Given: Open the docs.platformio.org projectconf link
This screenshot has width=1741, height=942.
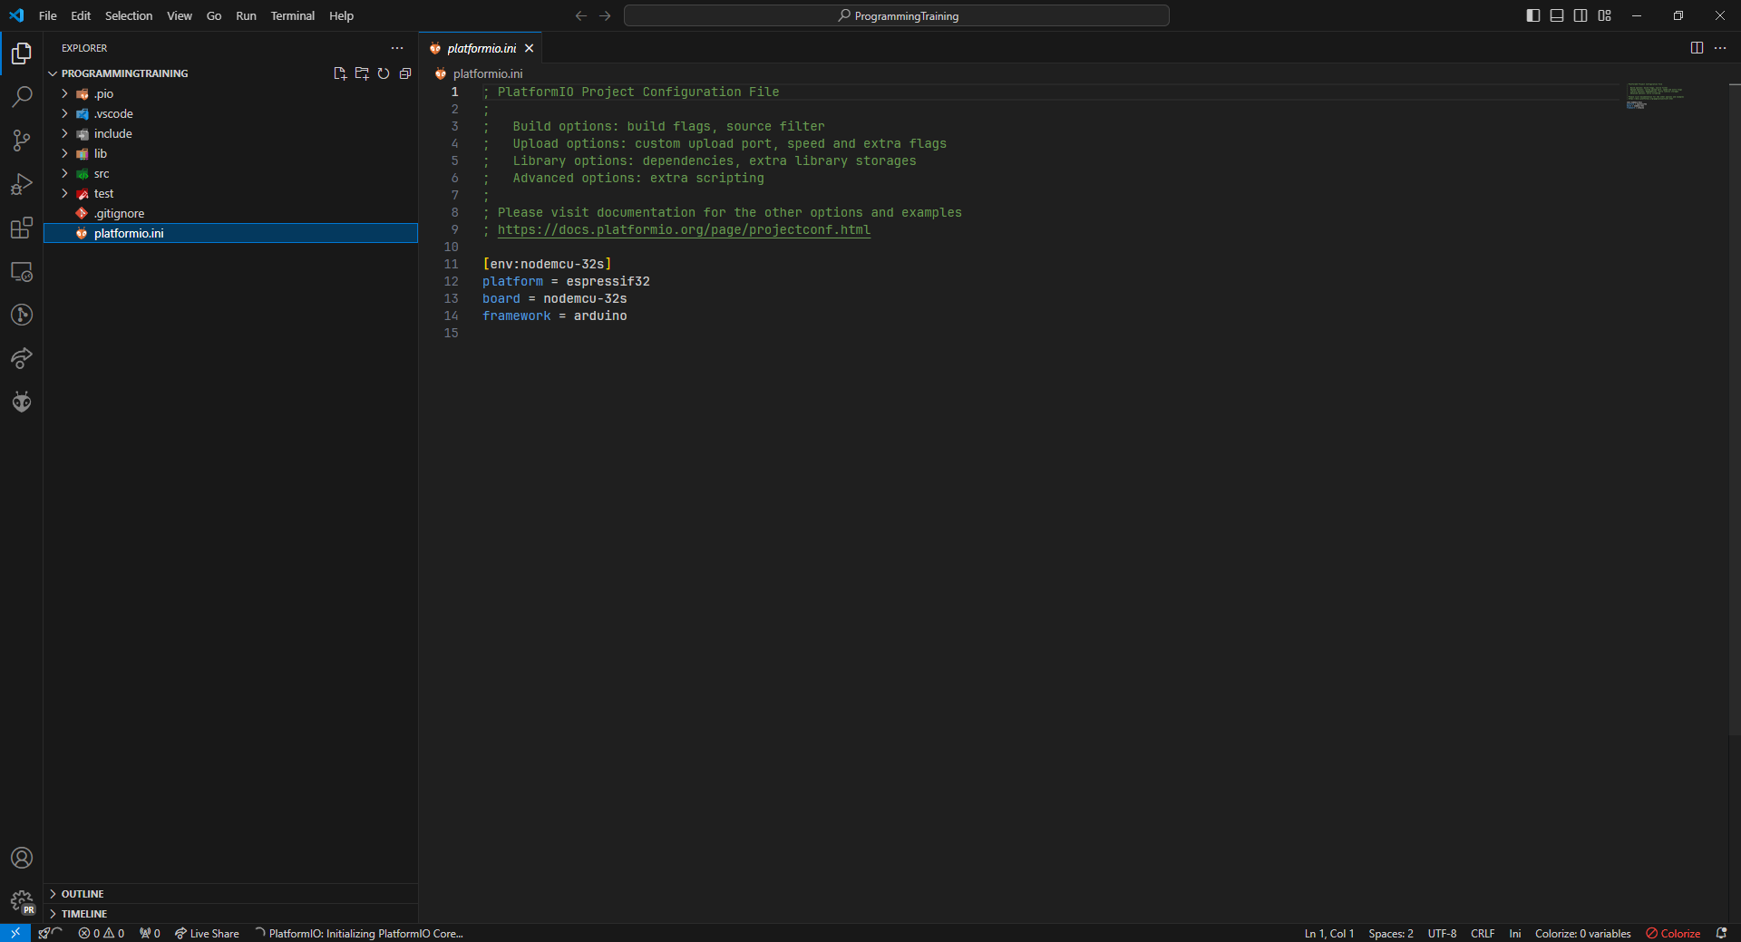Looking at the screenshot, I should pyautogui.click(x=684, y=229).
